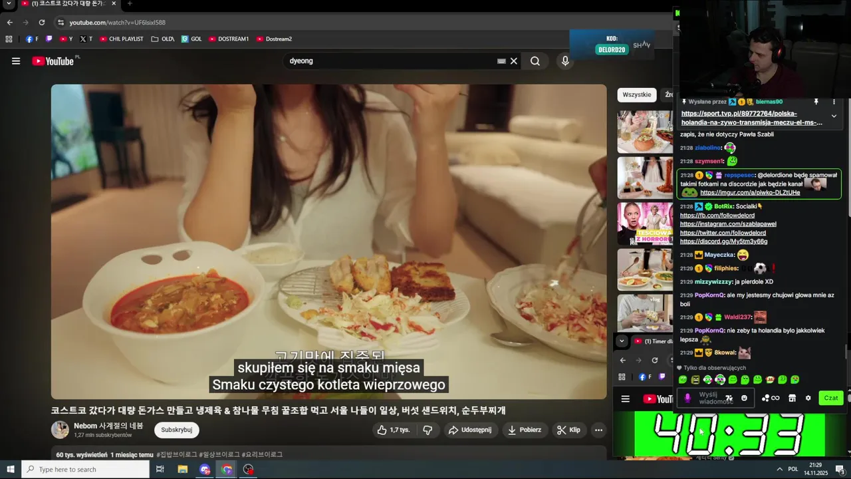Open pinned message three-dot options
Image resolution: width=851 pixels, height=479 pixels.
(x=834, y=102)
